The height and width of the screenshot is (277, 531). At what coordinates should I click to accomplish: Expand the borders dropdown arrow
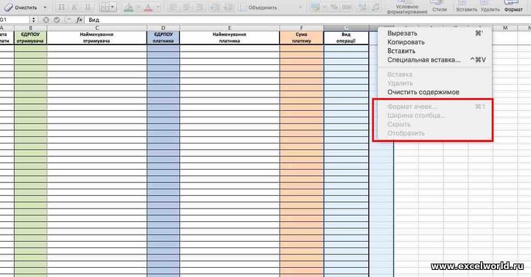(113, 7)
